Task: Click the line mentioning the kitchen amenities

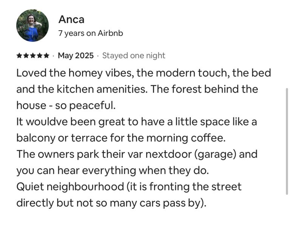Action: coord(137,89)
